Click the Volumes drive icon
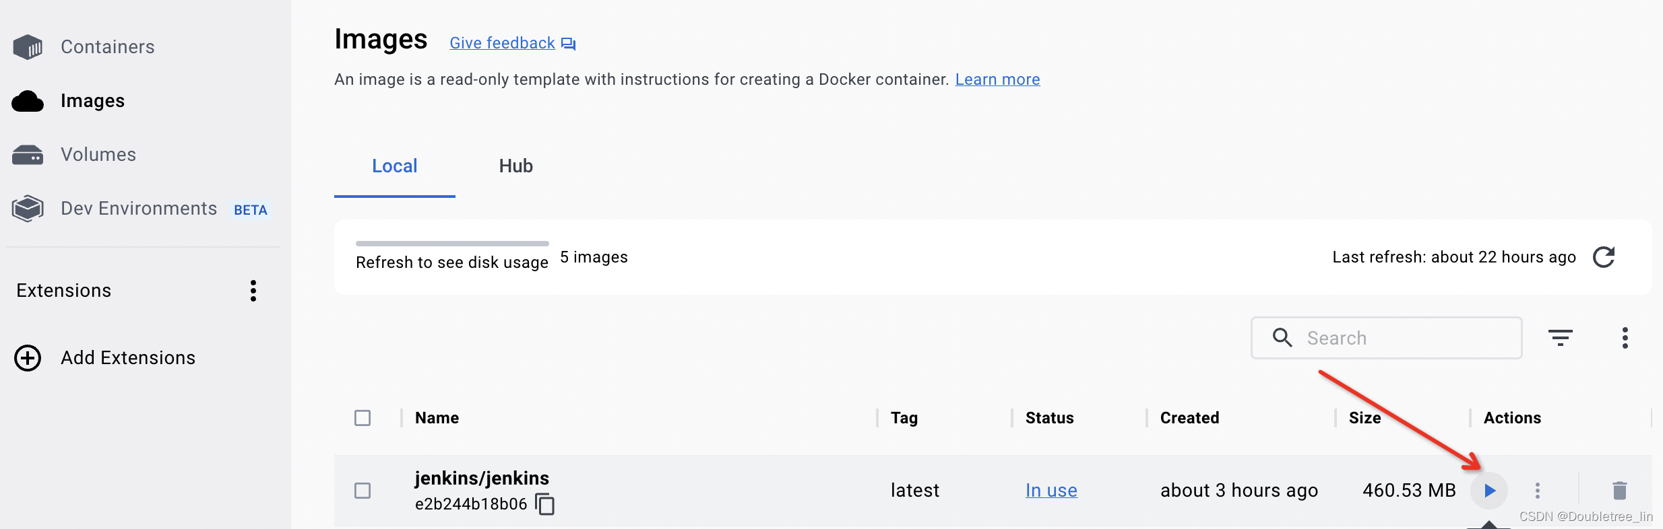Image resolution: width=1663 pixels, height=529 pixels. point(28,155)
